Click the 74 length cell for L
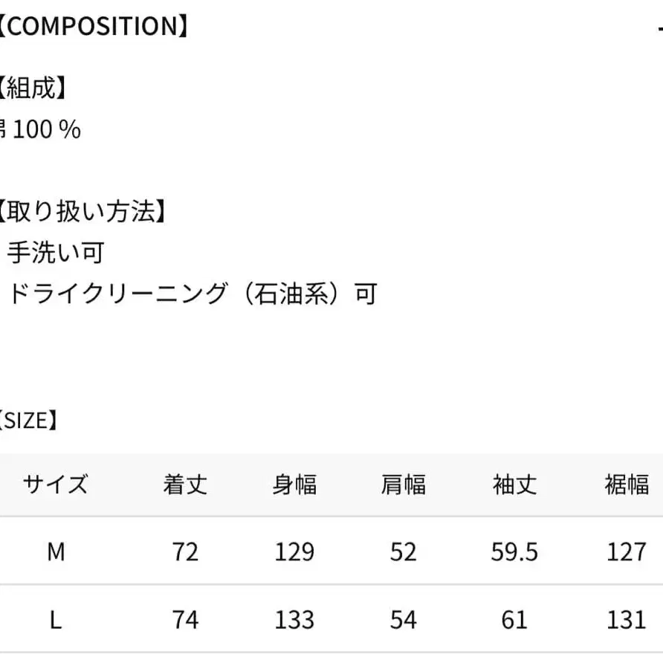The height and width of the screenshot is (663, 663). (185, 619)
